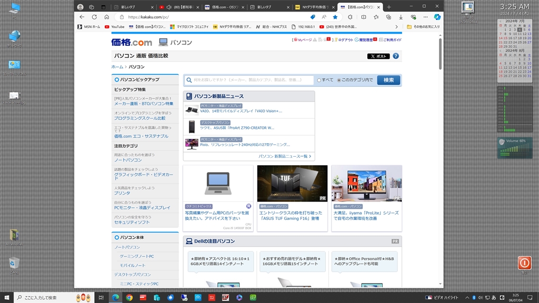The image size is (539, 303).
Task: Open the Recycle Bin desktop icon
Action: (14, 266)
